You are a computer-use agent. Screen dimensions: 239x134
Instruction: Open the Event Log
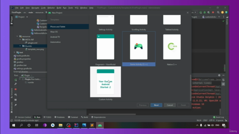click(218, 117)
